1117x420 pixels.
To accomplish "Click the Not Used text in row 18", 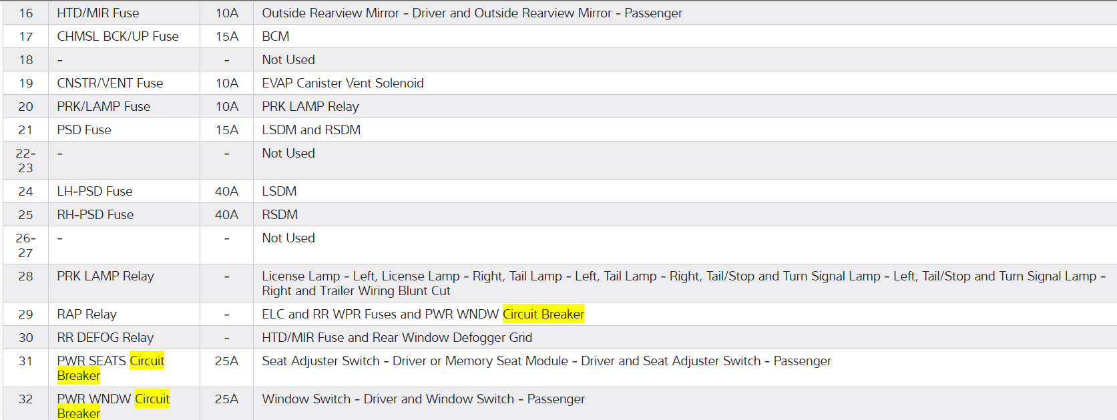I will coord(288,60).
